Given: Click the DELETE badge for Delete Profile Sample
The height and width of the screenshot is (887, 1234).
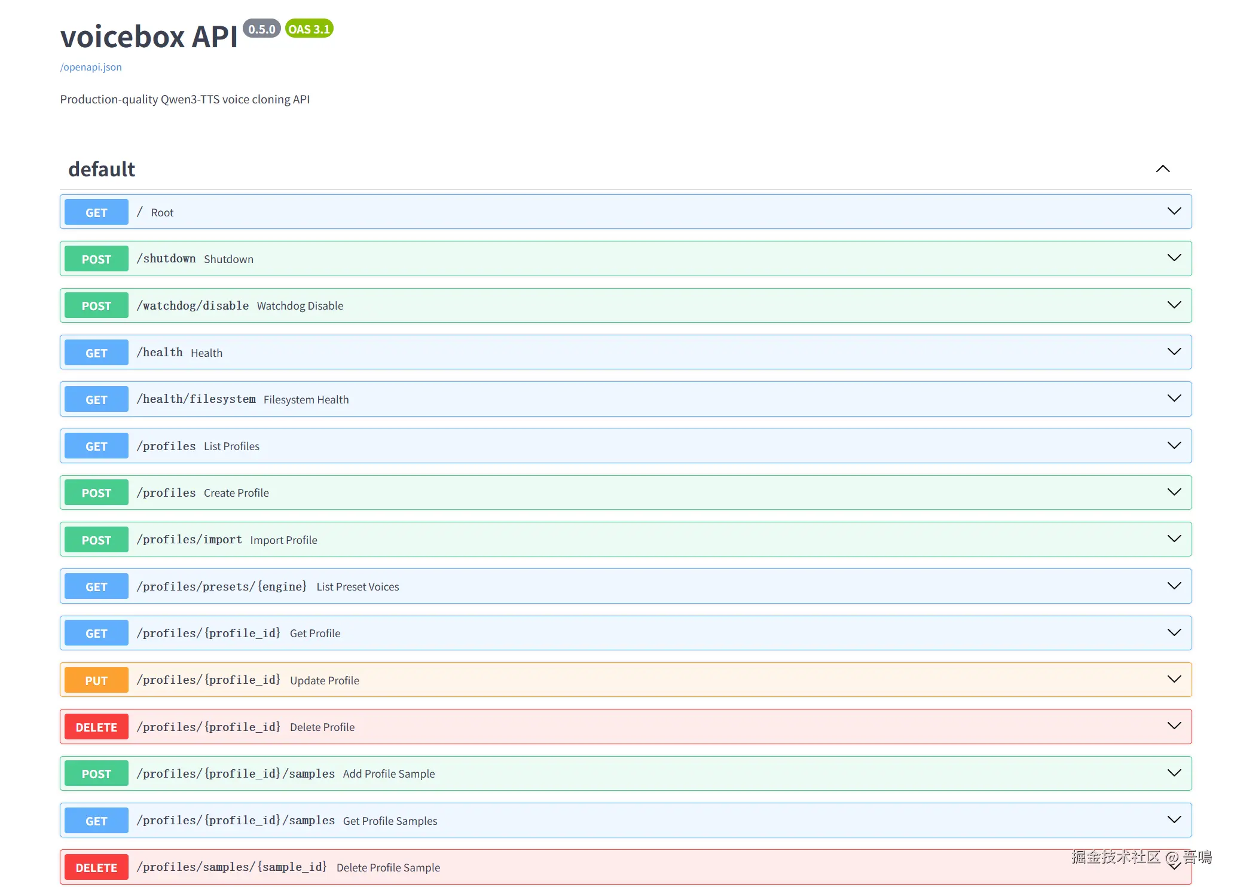Looking at the screenshot, I should [96, 867].
